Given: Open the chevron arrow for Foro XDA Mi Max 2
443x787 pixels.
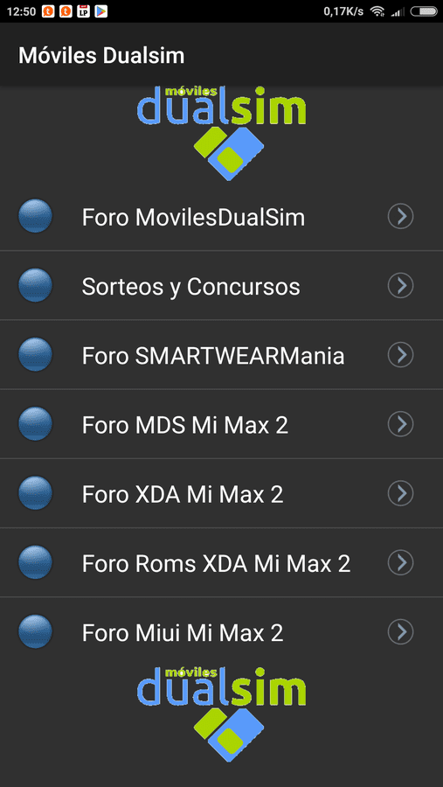Looking at the screenshot, I should (400, 493).
